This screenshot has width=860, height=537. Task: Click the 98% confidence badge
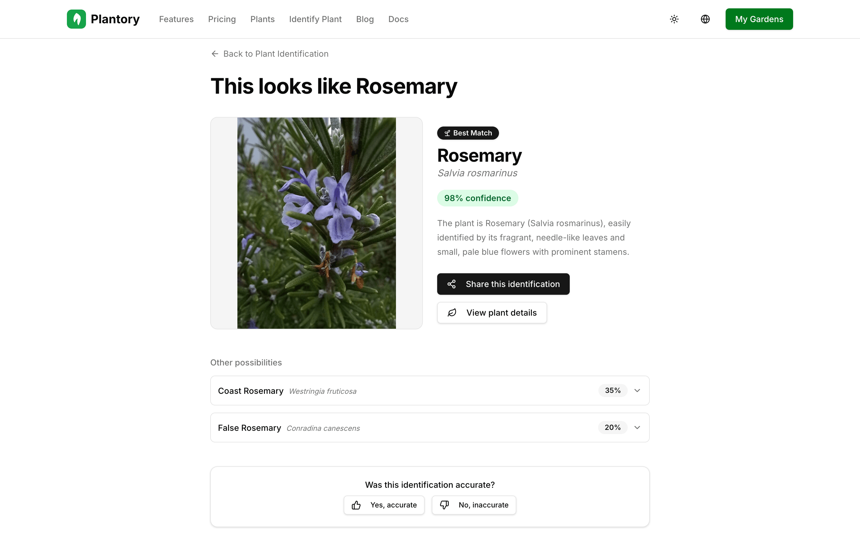[477, 198]
